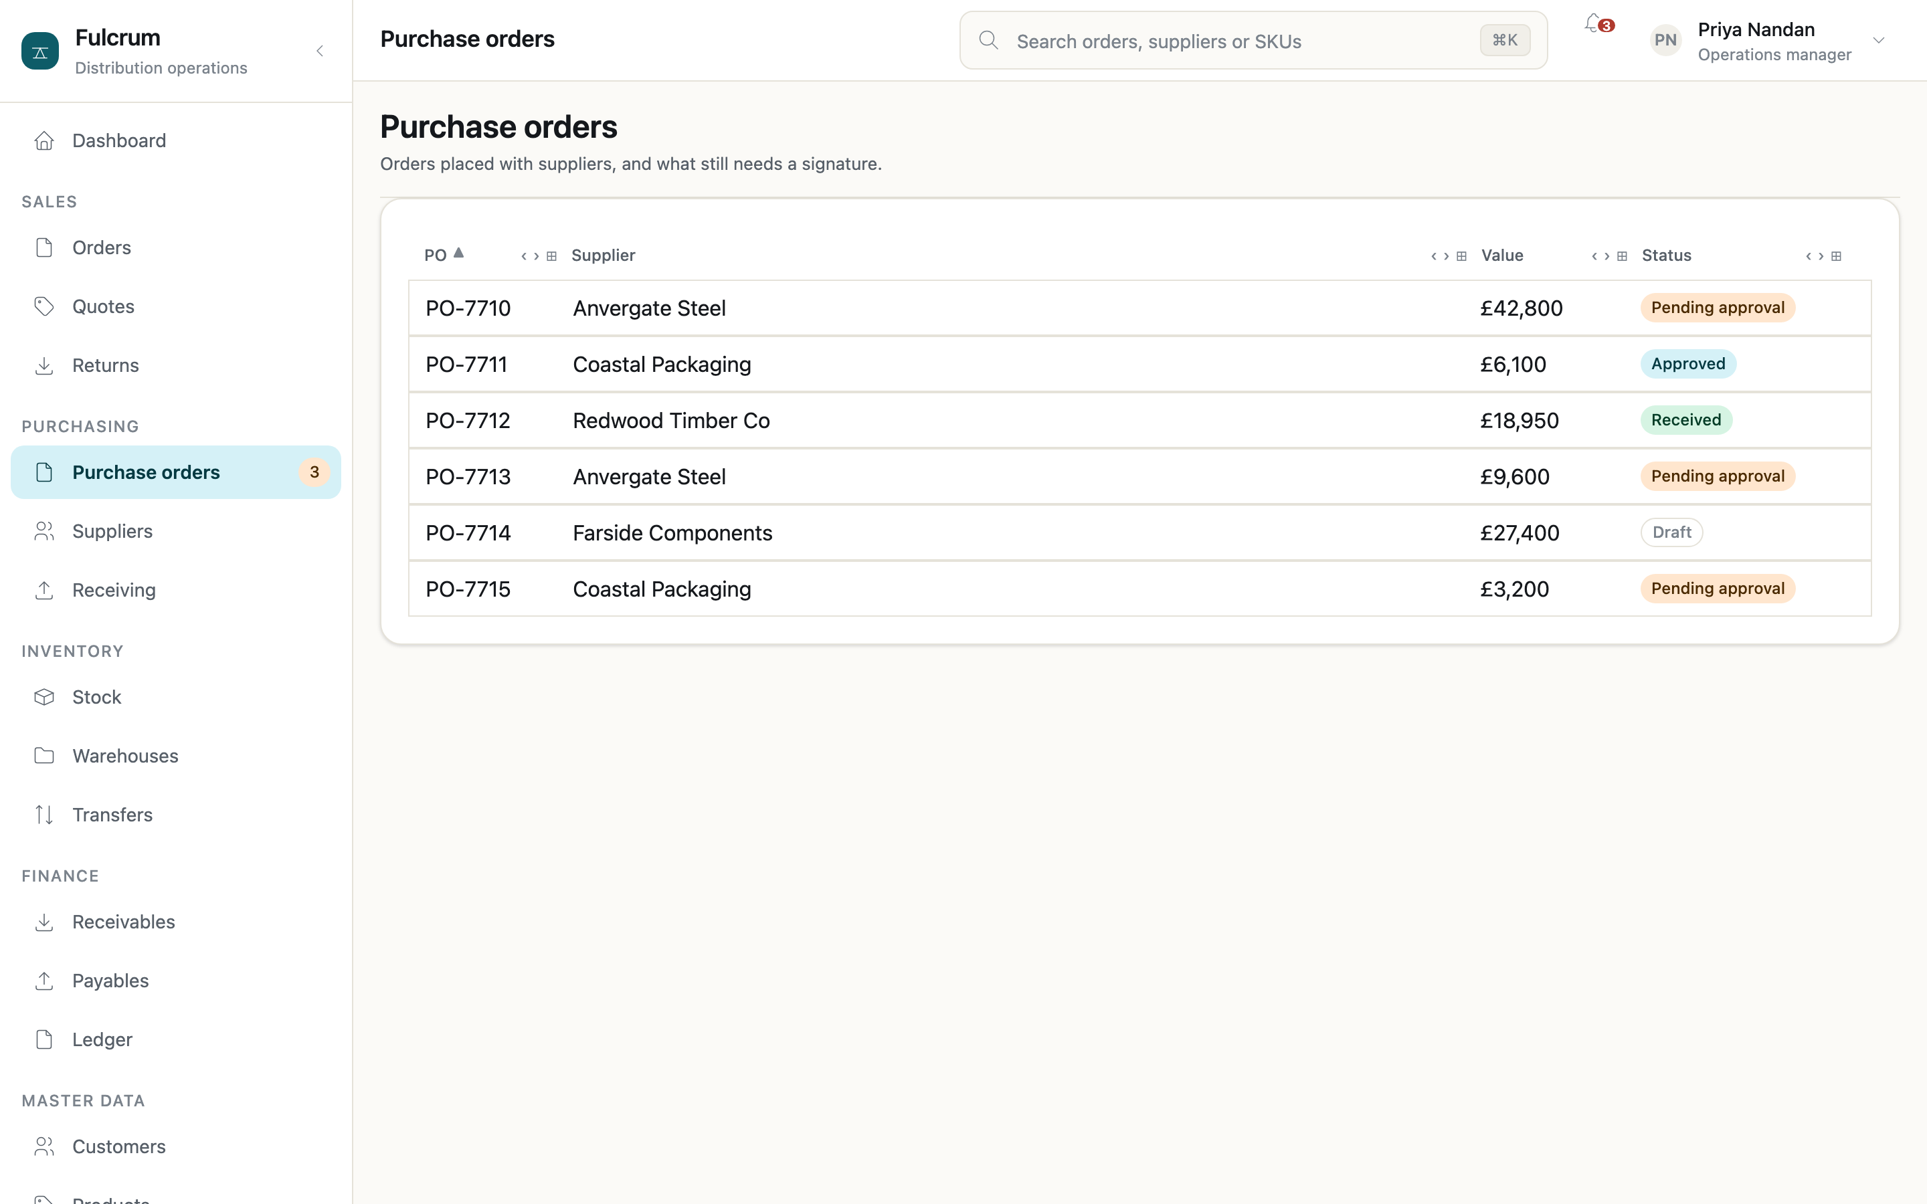Image resolution: width=1927 pixels, height=1204 pixels.
Task: Focus the search orders input field
Action: [1253, 41]
